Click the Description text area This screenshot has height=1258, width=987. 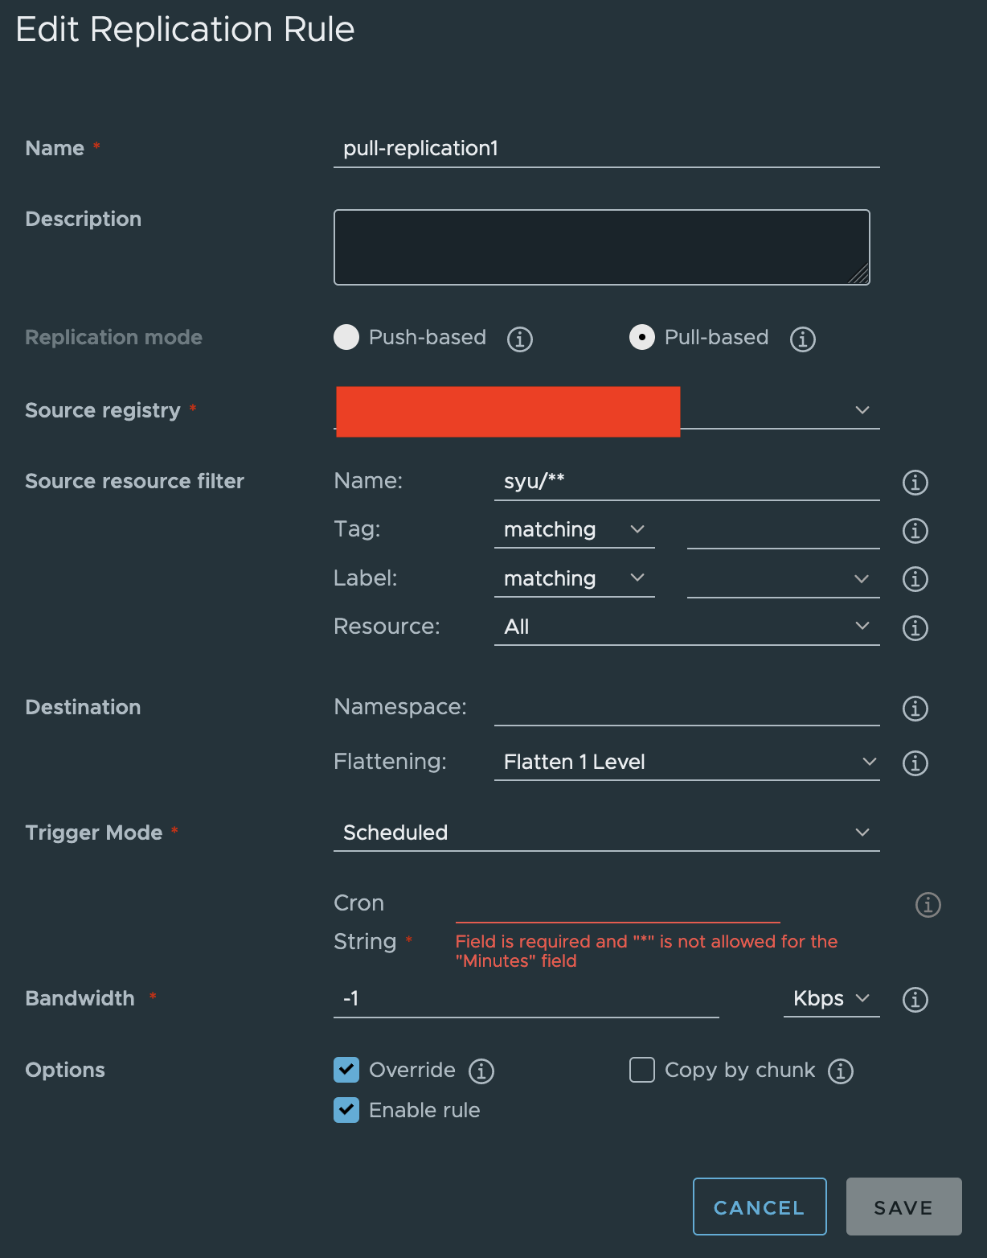click(601, 247)
